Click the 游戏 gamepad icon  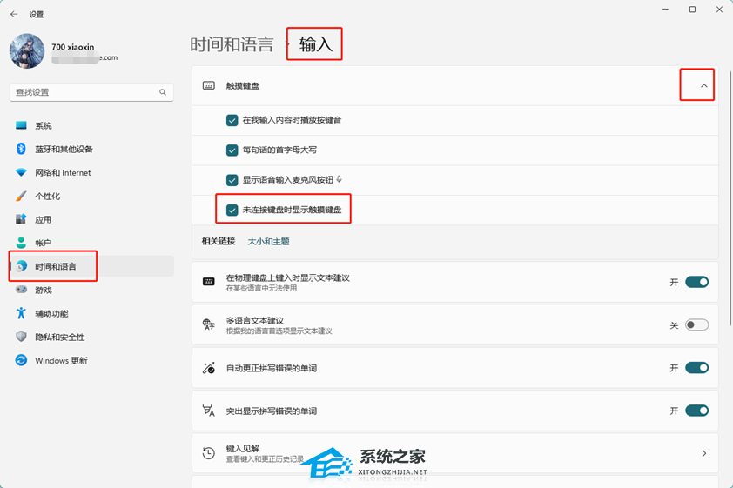(x=21, y=290)
